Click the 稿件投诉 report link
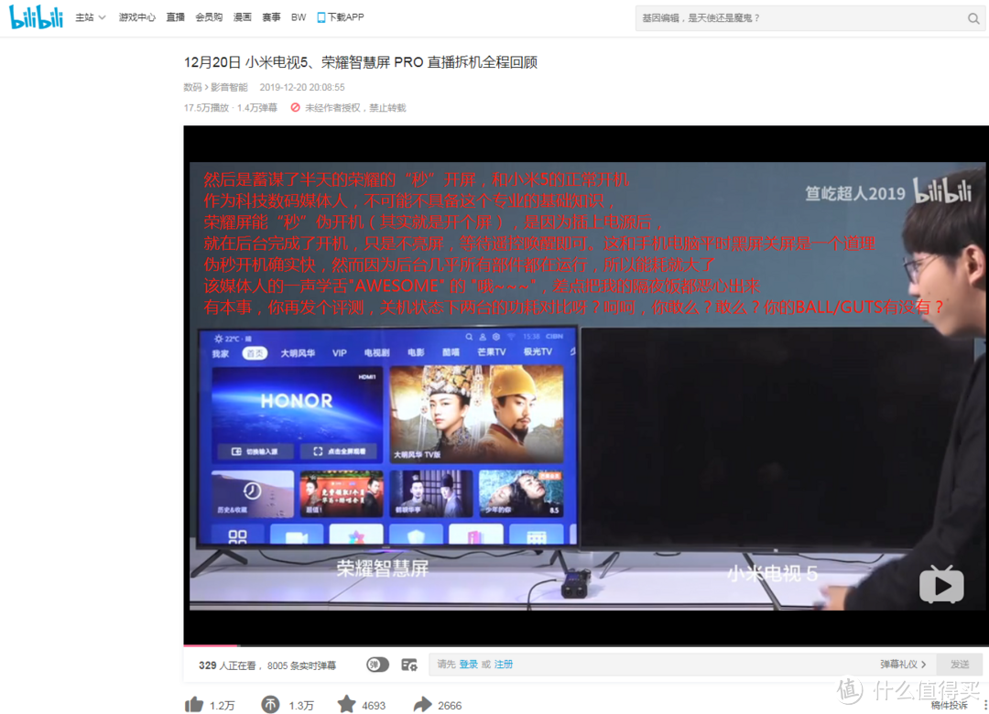The image size is (989, 714). (950, 705)
